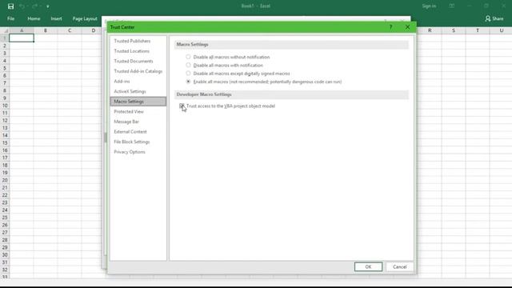The image size is (512, 288).
Task: Choose Disable all except digitally signed macros
Action: coord(188,73)
